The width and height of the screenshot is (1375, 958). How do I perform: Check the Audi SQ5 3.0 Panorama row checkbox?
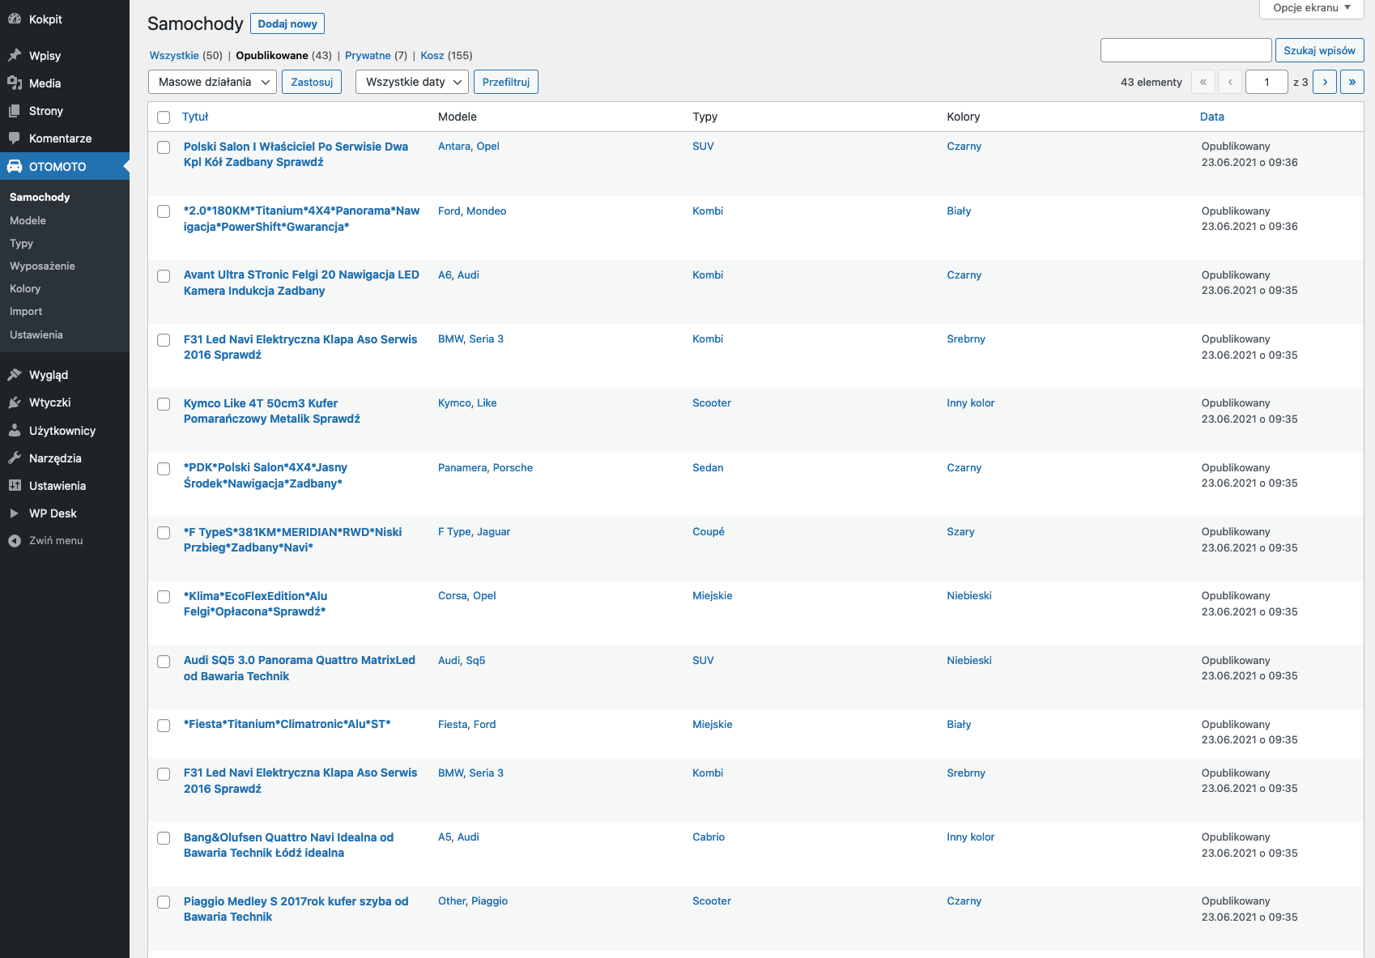(164, 662)
